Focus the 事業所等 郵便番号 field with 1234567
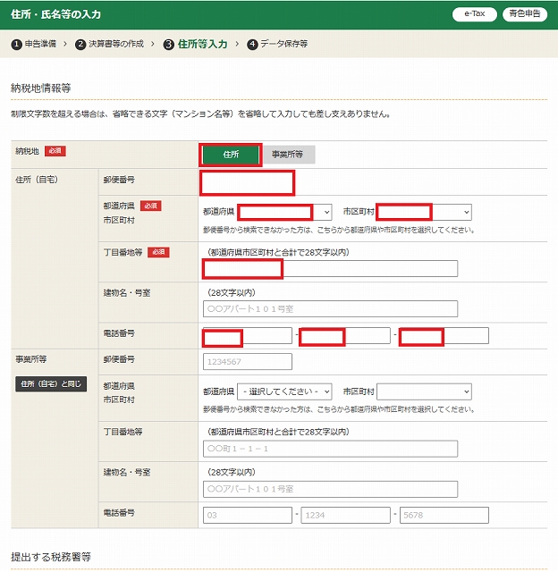Image resolution: width=558 pixels, height=572 pixels. pos(248,361)
